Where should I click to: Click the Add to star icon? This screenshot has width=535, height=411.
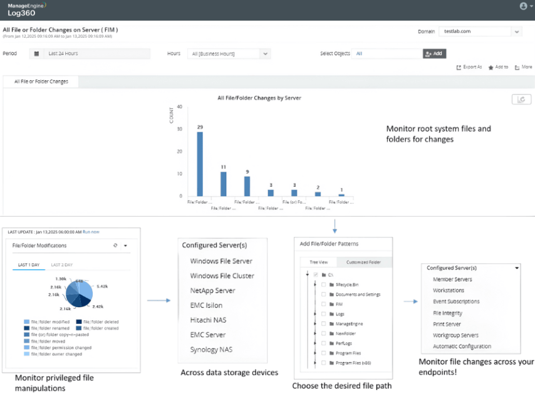(x=491, y=67)
